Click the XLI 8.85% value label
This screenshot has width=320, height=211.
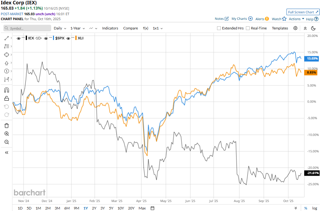[x=311, y=73]
